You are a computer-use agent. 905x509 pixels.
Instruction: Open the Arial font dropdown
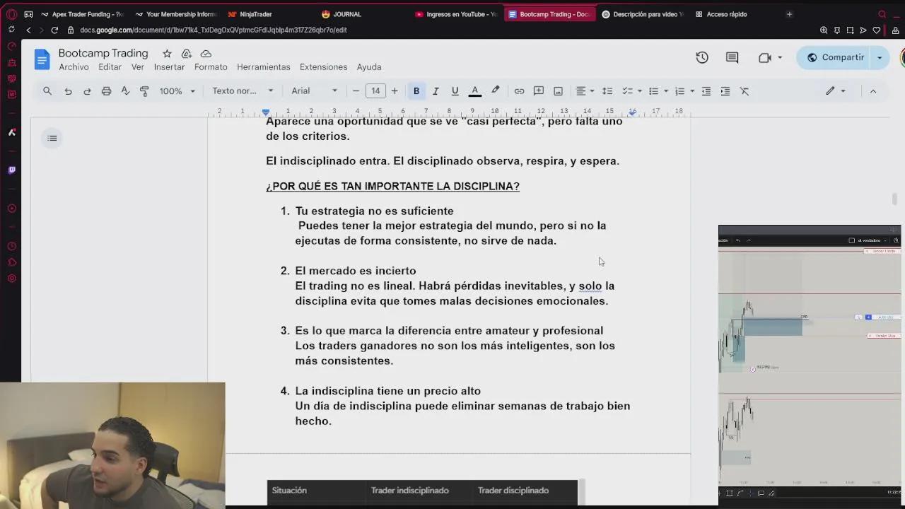[x=315, y=90]
